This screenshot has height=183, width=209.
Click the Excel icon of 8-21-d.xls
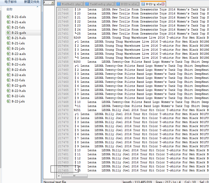point(8,17)
